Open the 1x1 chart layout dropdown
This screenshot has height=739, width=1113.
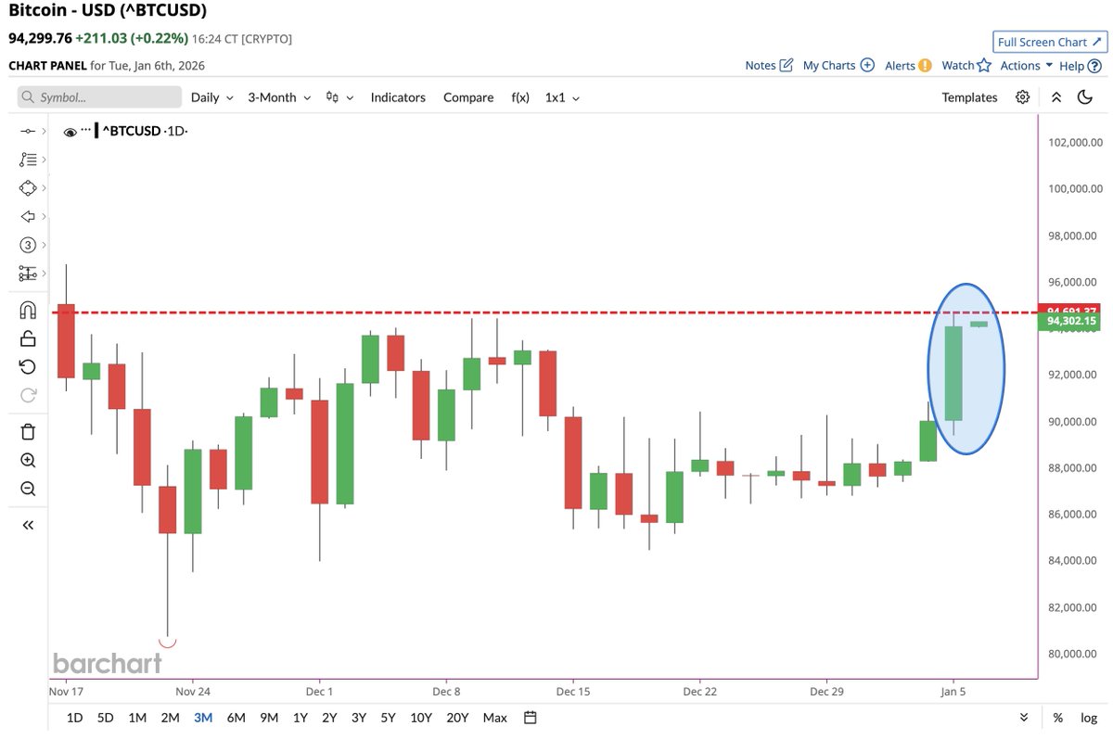coord(561,96)
